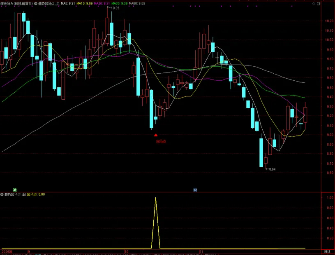Click the 9.00 level on the price axis
The height and width of the screenshot is (255, 335).
(x=328, y=135)
